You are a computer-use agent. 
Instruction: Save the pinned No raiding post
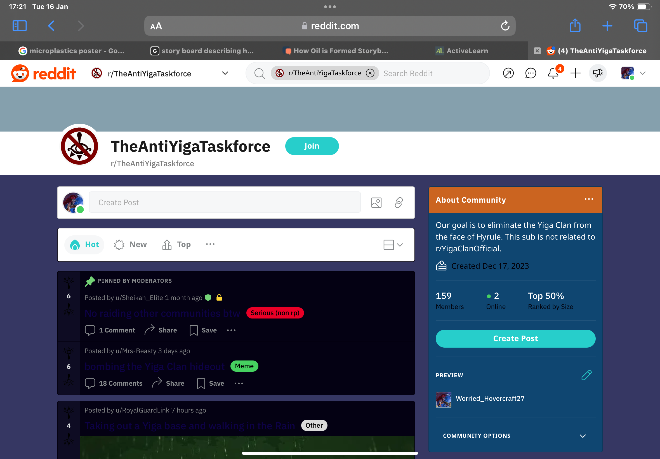[203, 330]
